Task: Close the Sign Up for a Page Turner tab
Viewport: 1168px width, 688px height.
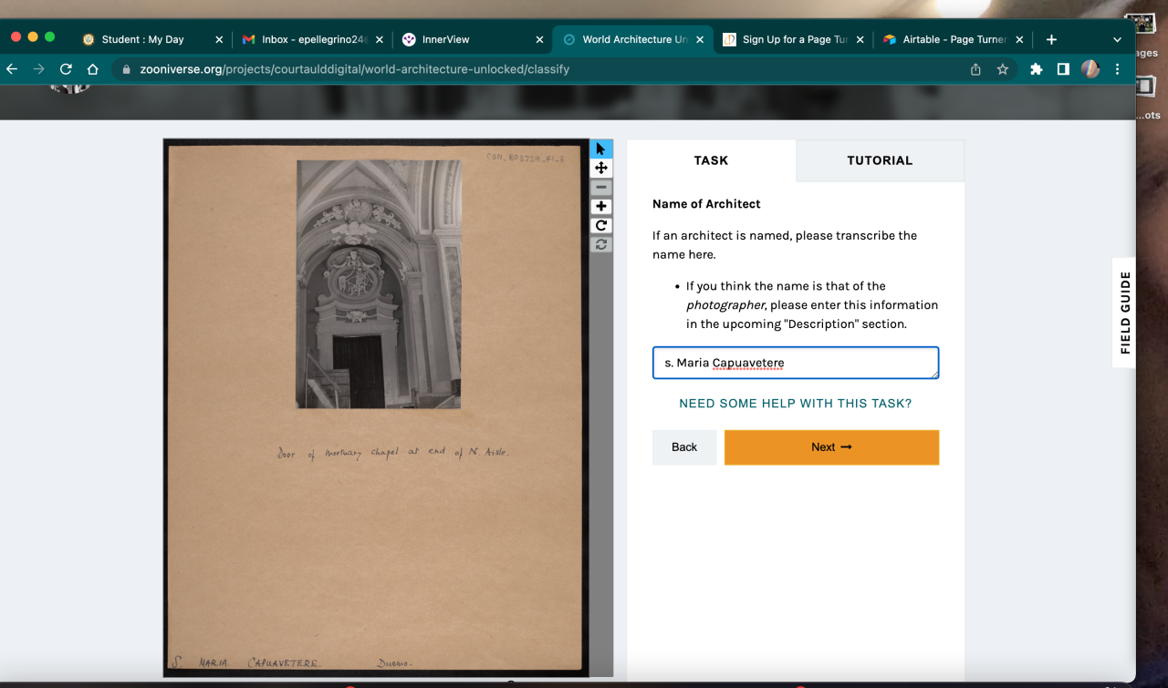Action: pyautogui.click(x=860, y=39)
